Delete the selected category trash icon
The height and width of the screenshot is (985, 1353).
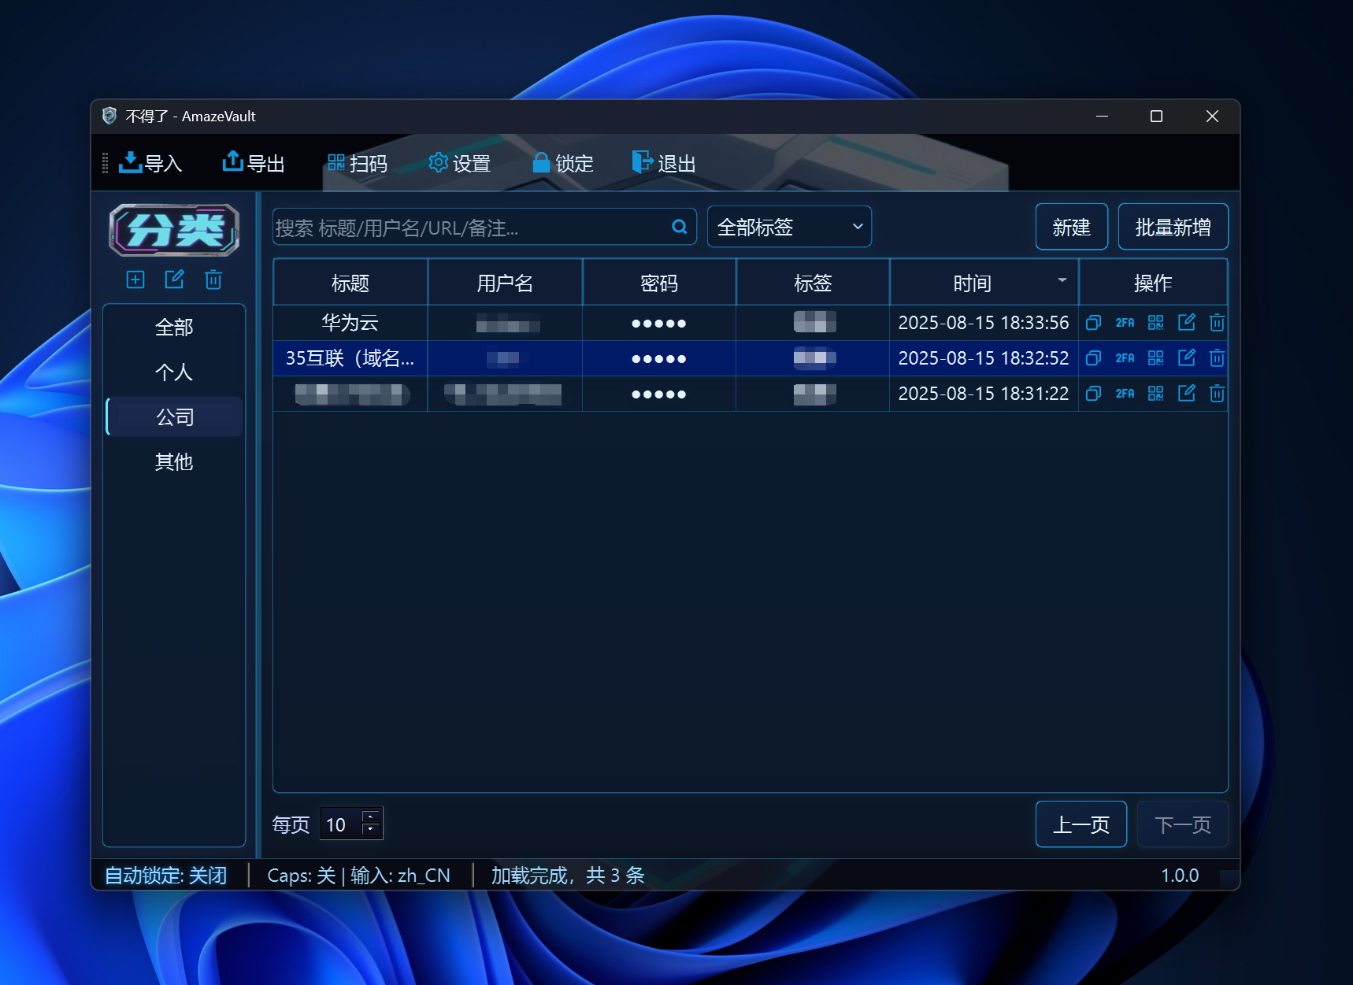click(213, 280)
